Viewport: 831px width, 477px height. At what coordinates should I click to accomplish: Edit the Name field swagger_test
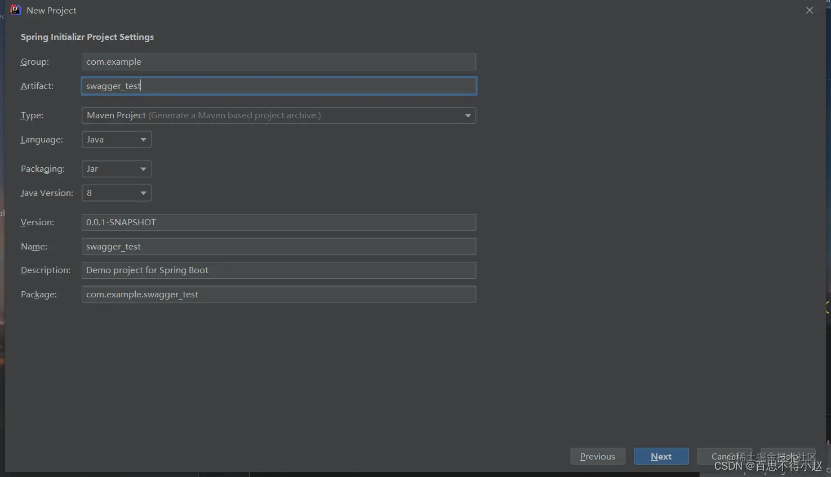279,247
